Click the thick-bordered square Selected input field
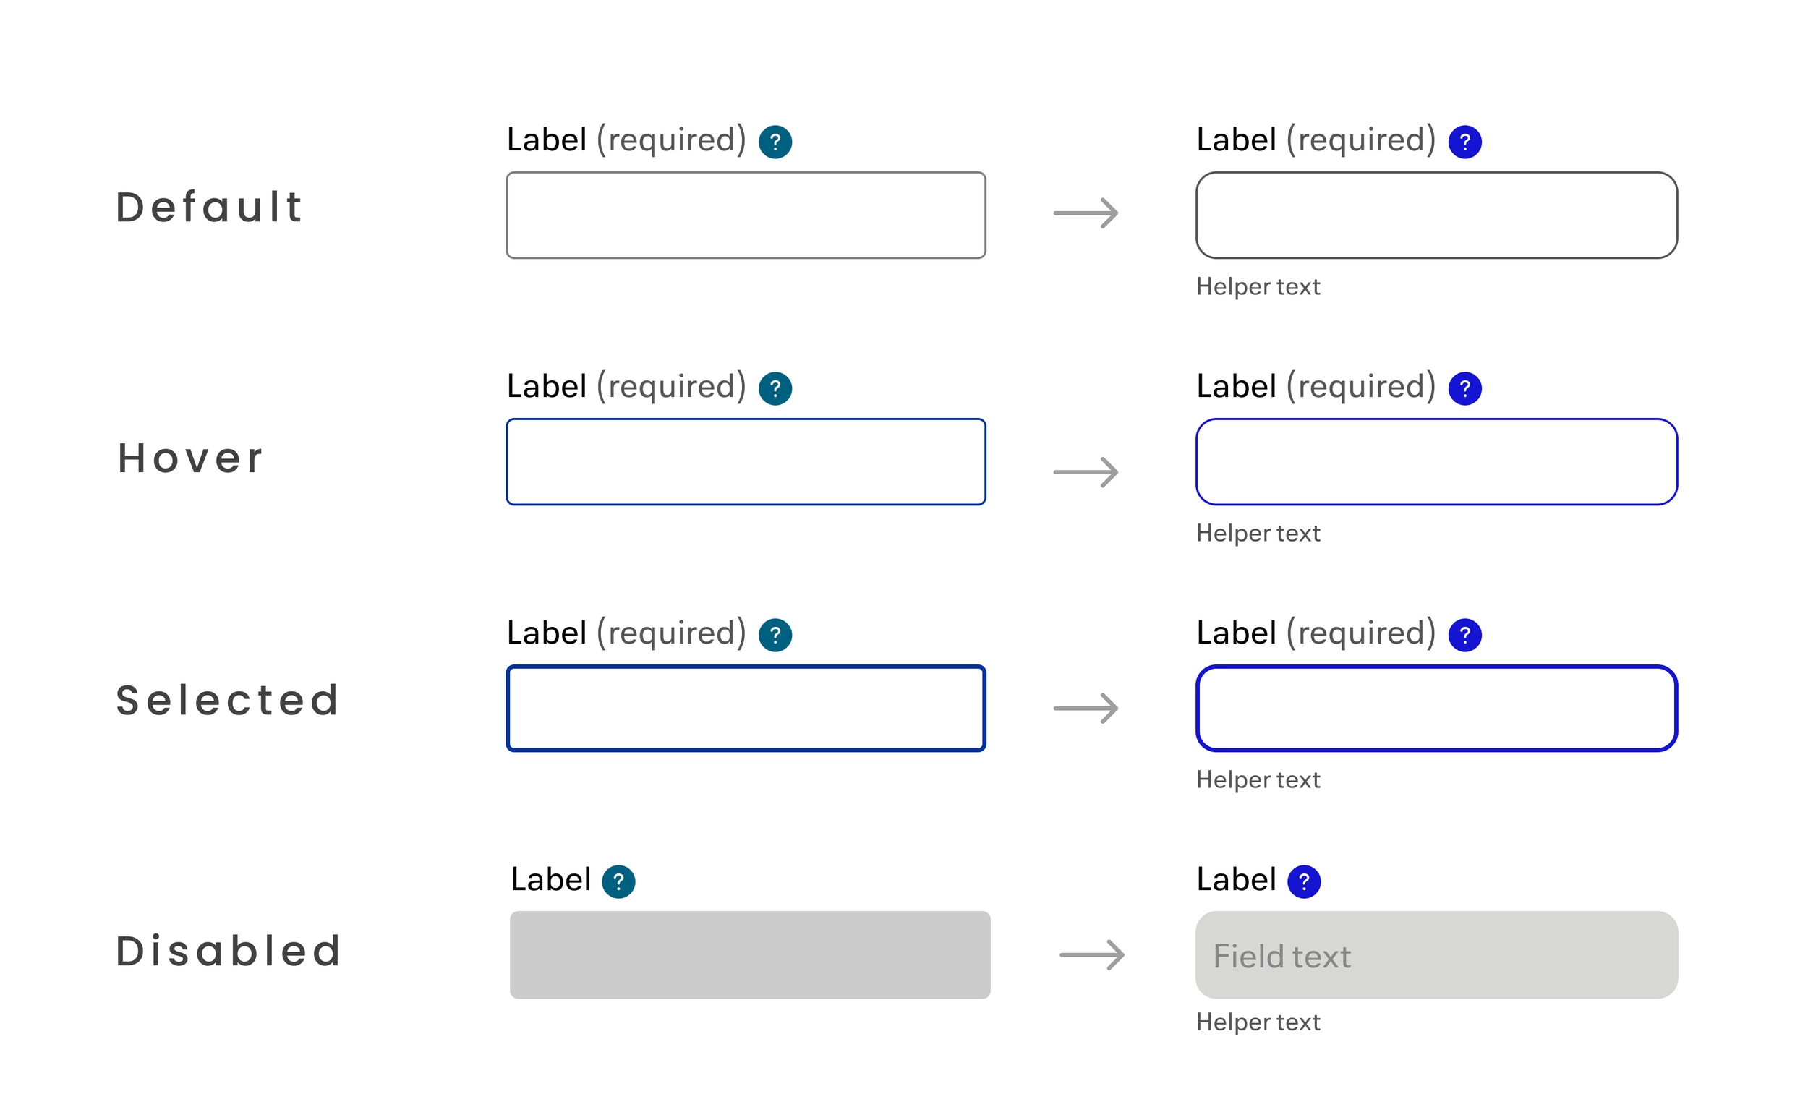This screenshot has width=1808, height=1120. click(x=745, y=708)
